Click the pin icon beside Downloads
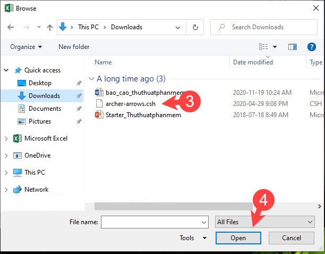The height and width of the screenshot is (254, 325). pyautogui.click(x=79, y=96)
